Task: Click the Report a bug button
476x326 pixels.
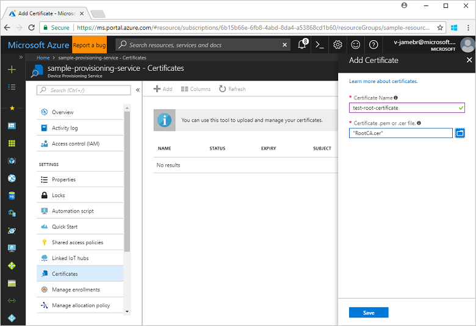Action: tap(89, 45)
